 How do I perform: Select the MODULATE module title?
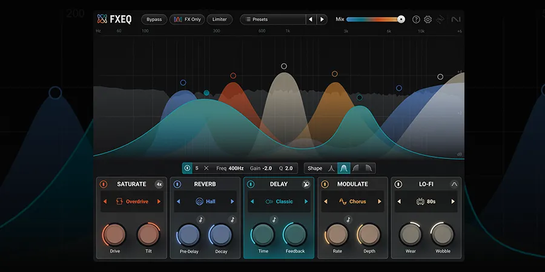[x=352, y=184]
